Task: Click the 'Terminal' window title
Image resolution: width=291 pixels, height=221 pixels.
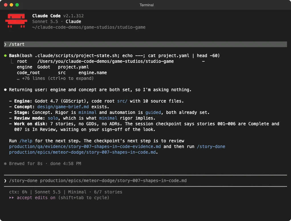Action: click(146, 5)
